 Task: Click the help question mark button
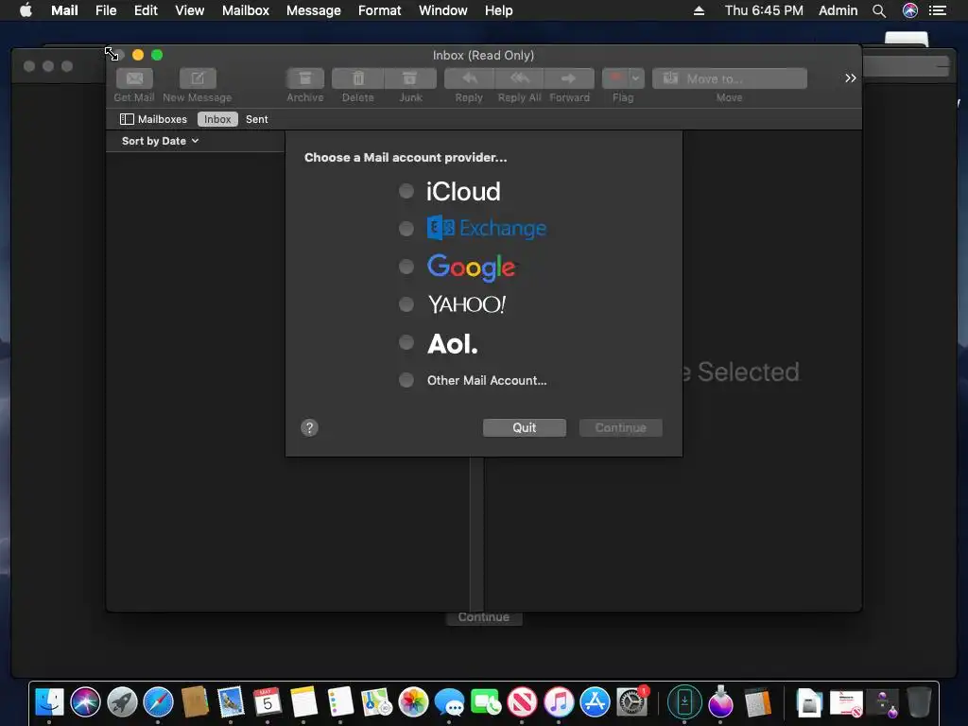click(x=309, y=428)
